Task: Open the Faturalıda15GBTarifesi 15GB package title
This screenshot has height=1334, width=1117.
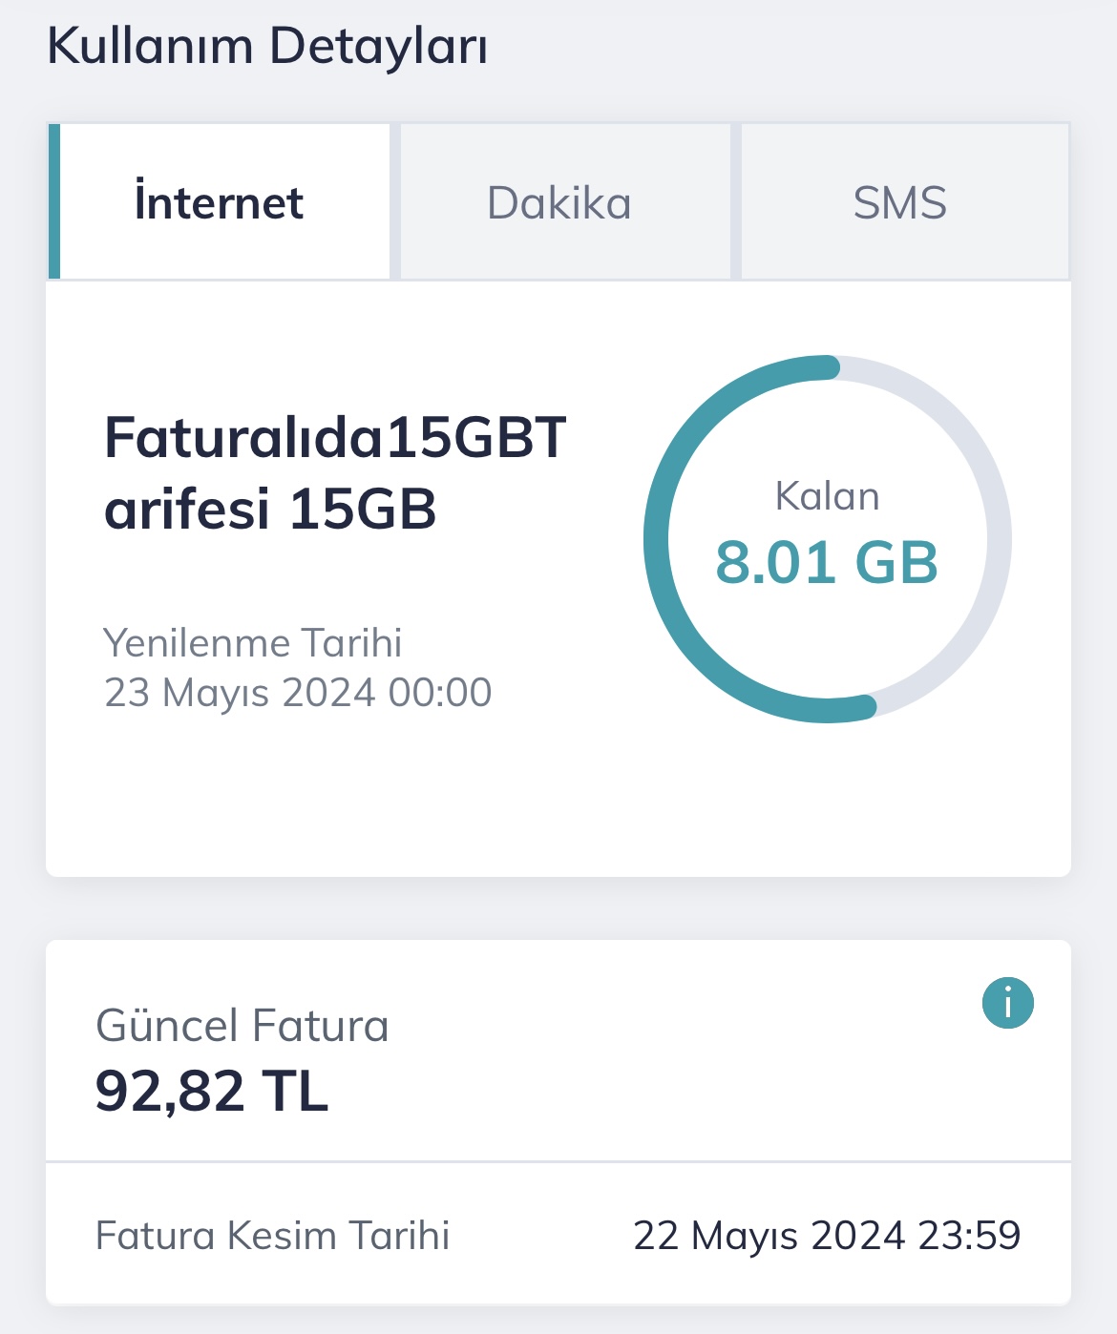Action: tap(335, 472)
